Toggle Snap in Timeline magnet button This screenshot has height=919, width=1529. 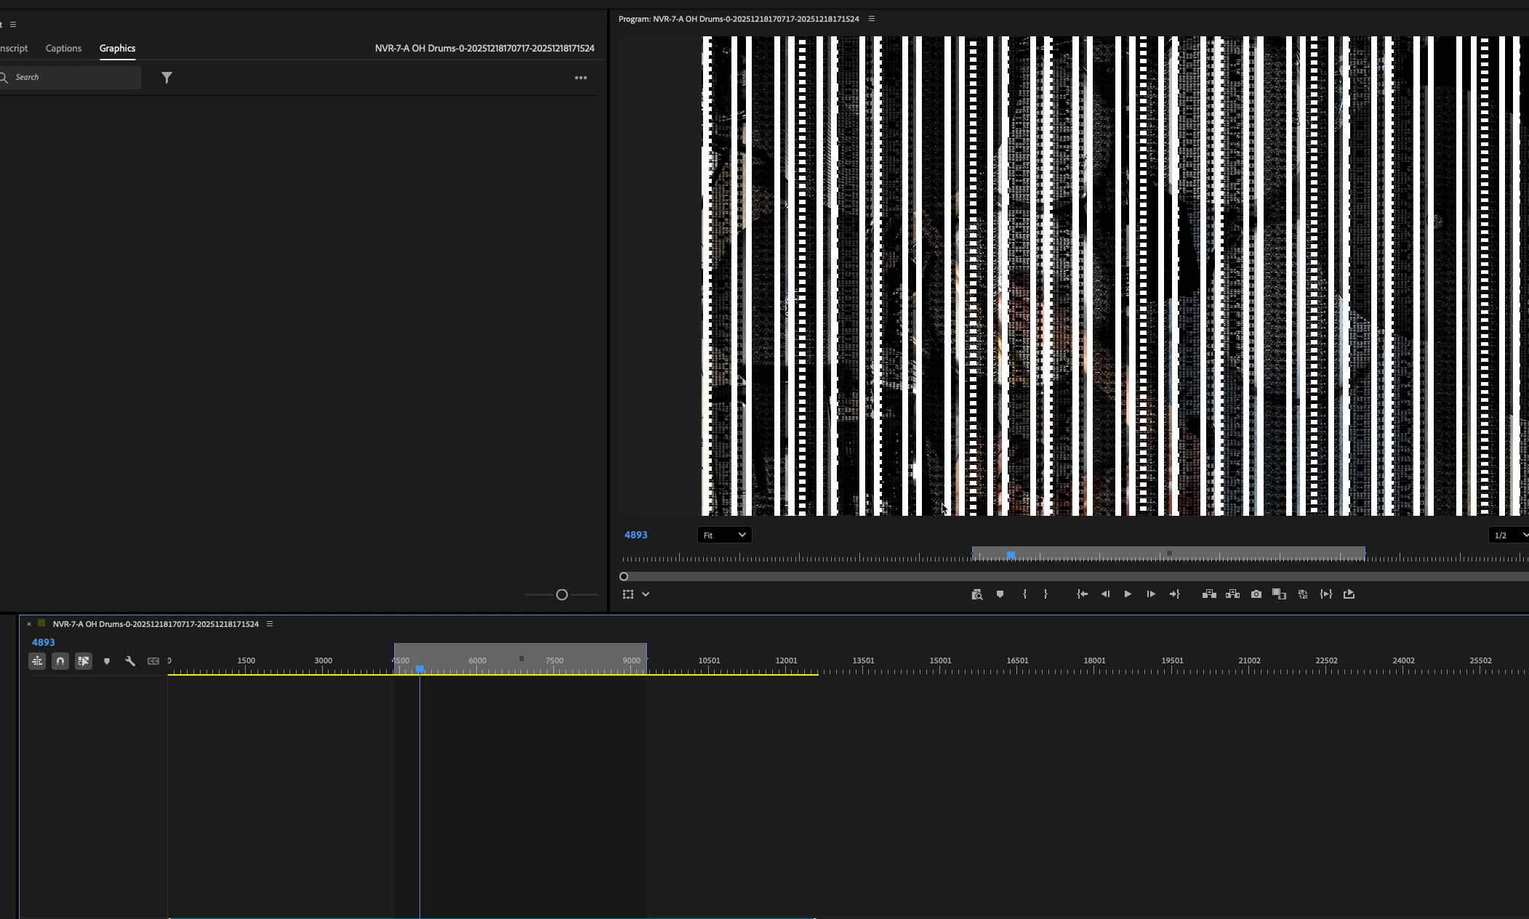60,661
